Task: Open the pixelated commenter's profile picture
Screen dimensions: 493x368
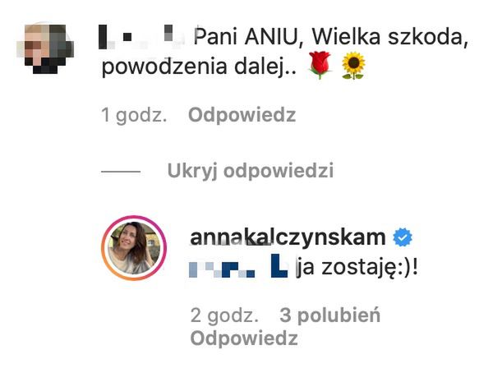Action: tap(45, 48)
